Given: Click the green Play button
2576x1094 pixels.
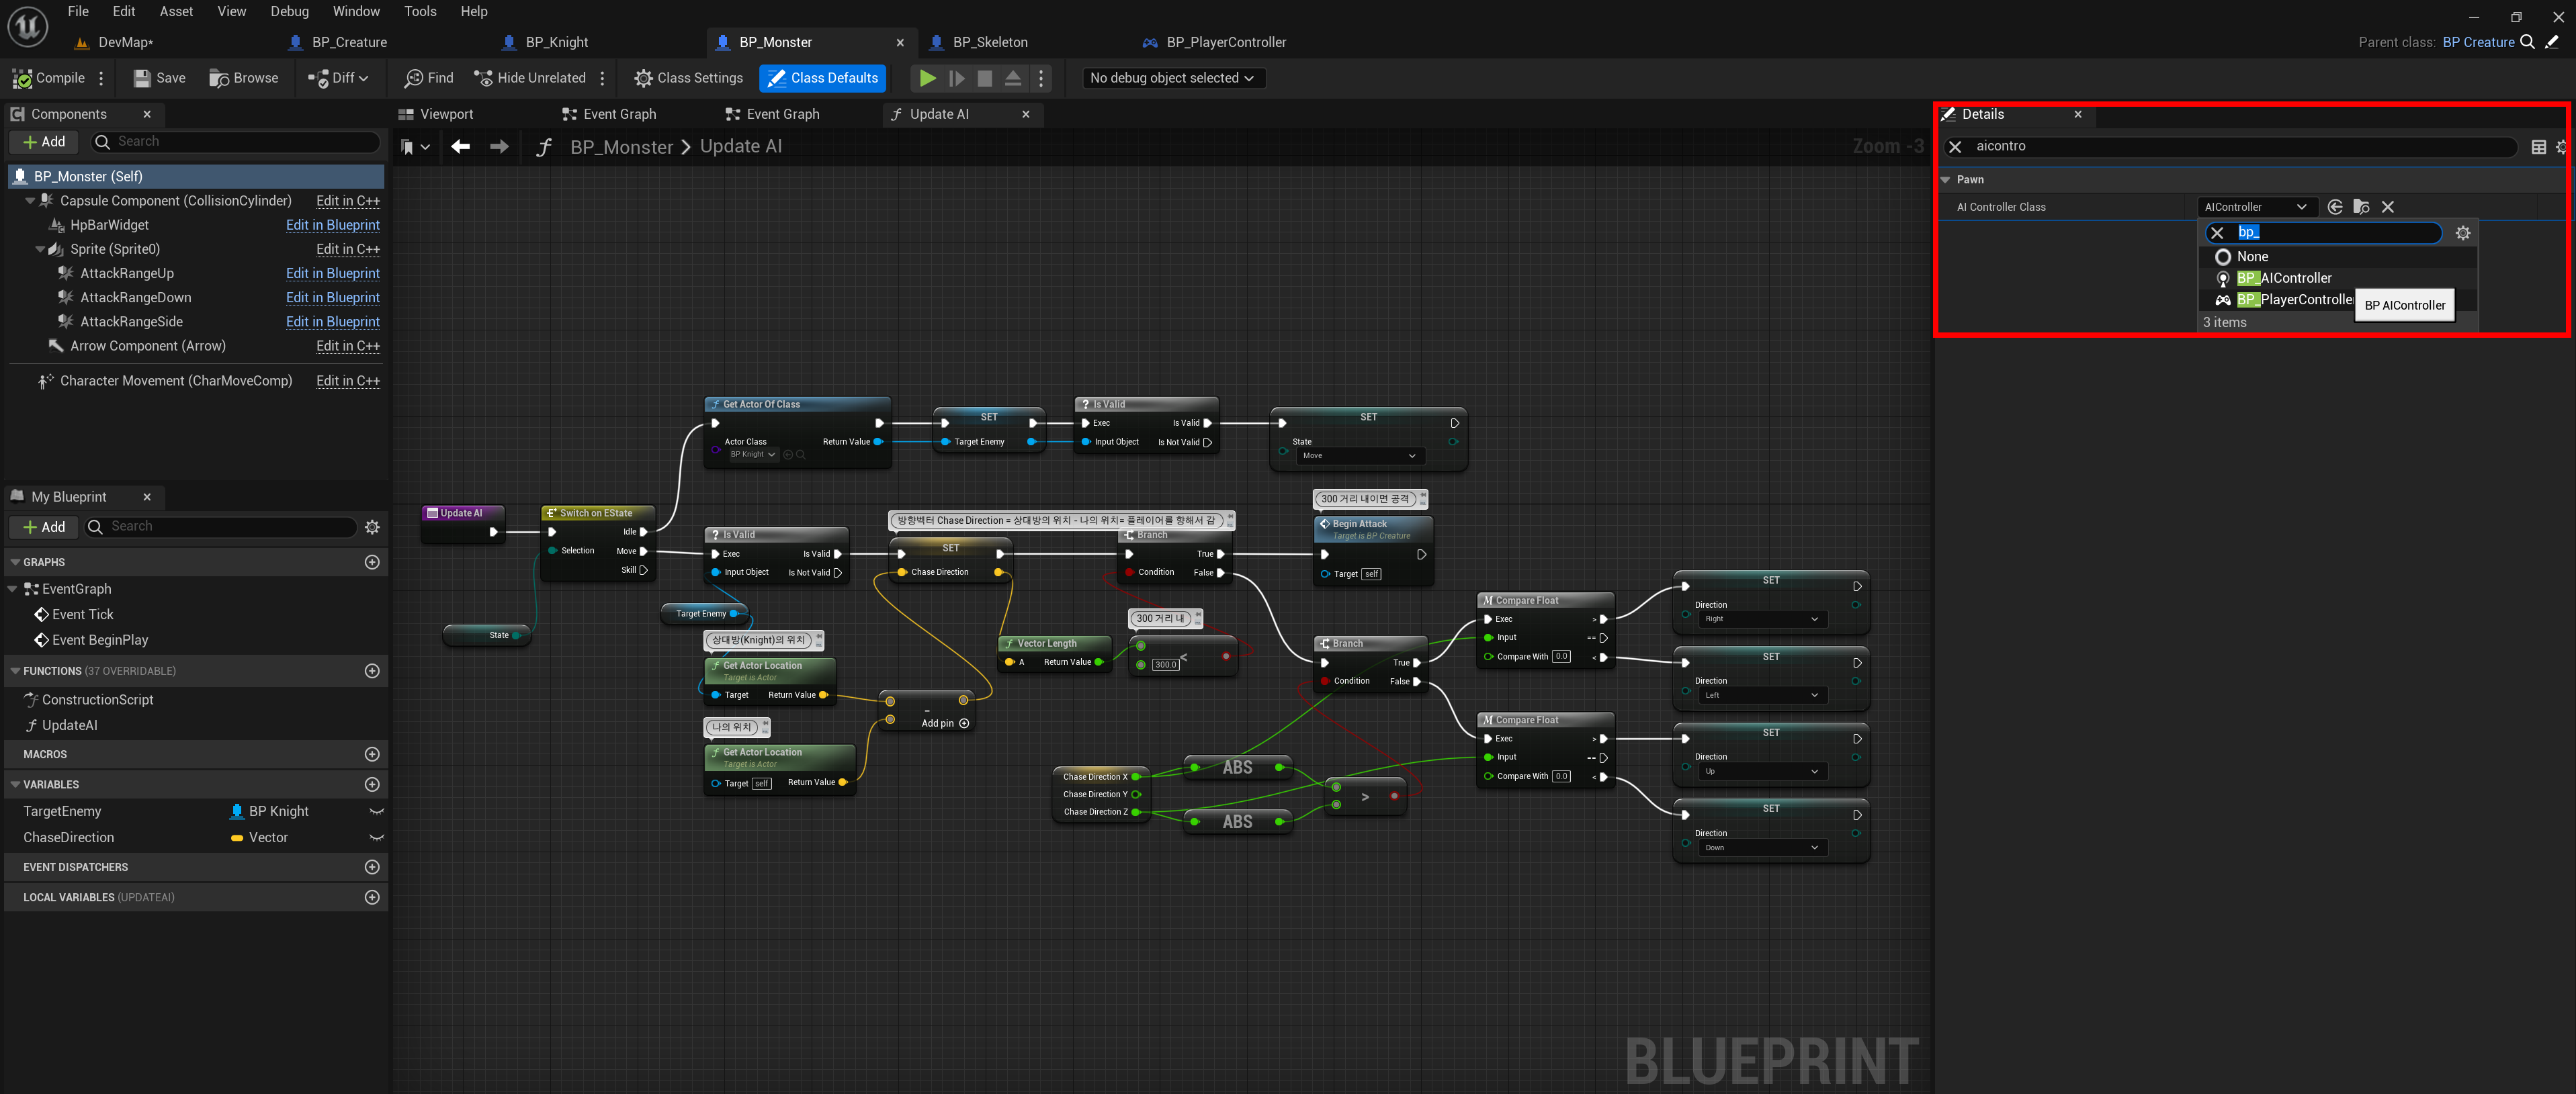Looking at the screenshot, I should pos(928,78).
